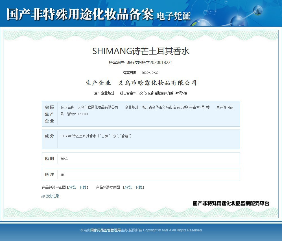Click manufacturer address 浙江省金华市义乌市后宅街道神舟路342号5楼
This screenshot has height=241, width=282.
coord(153,93)
